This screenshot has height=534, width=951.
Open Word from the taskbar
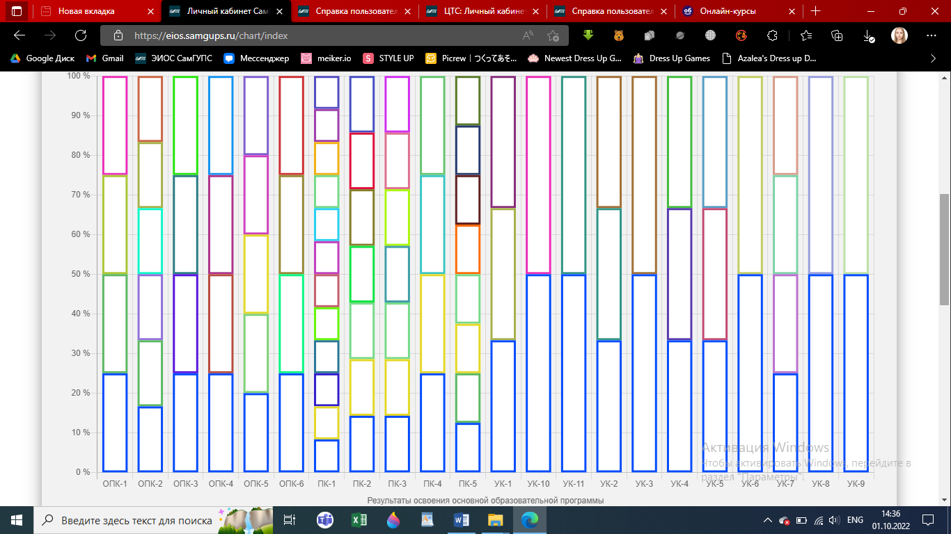[462, 519]
